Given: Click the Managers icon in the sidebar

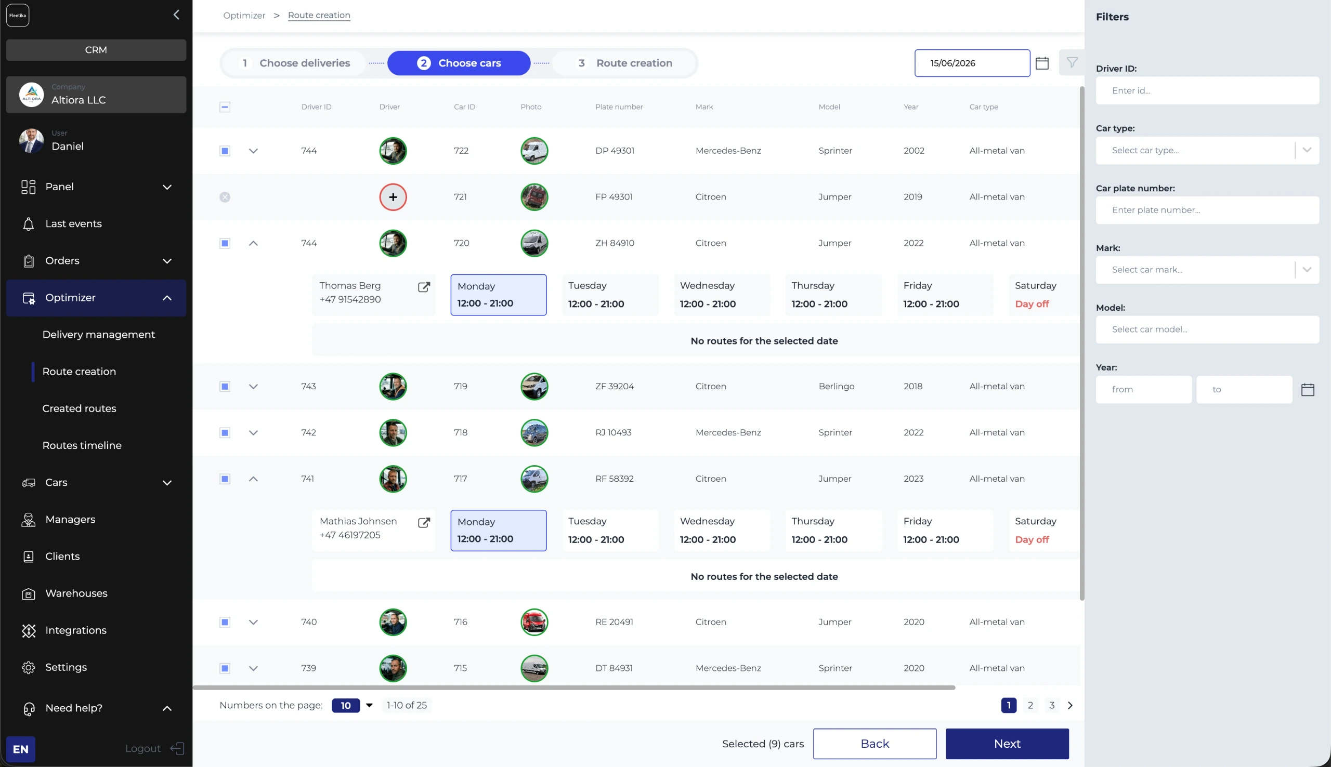Looking at the screenshot, I should pos(29,520).
